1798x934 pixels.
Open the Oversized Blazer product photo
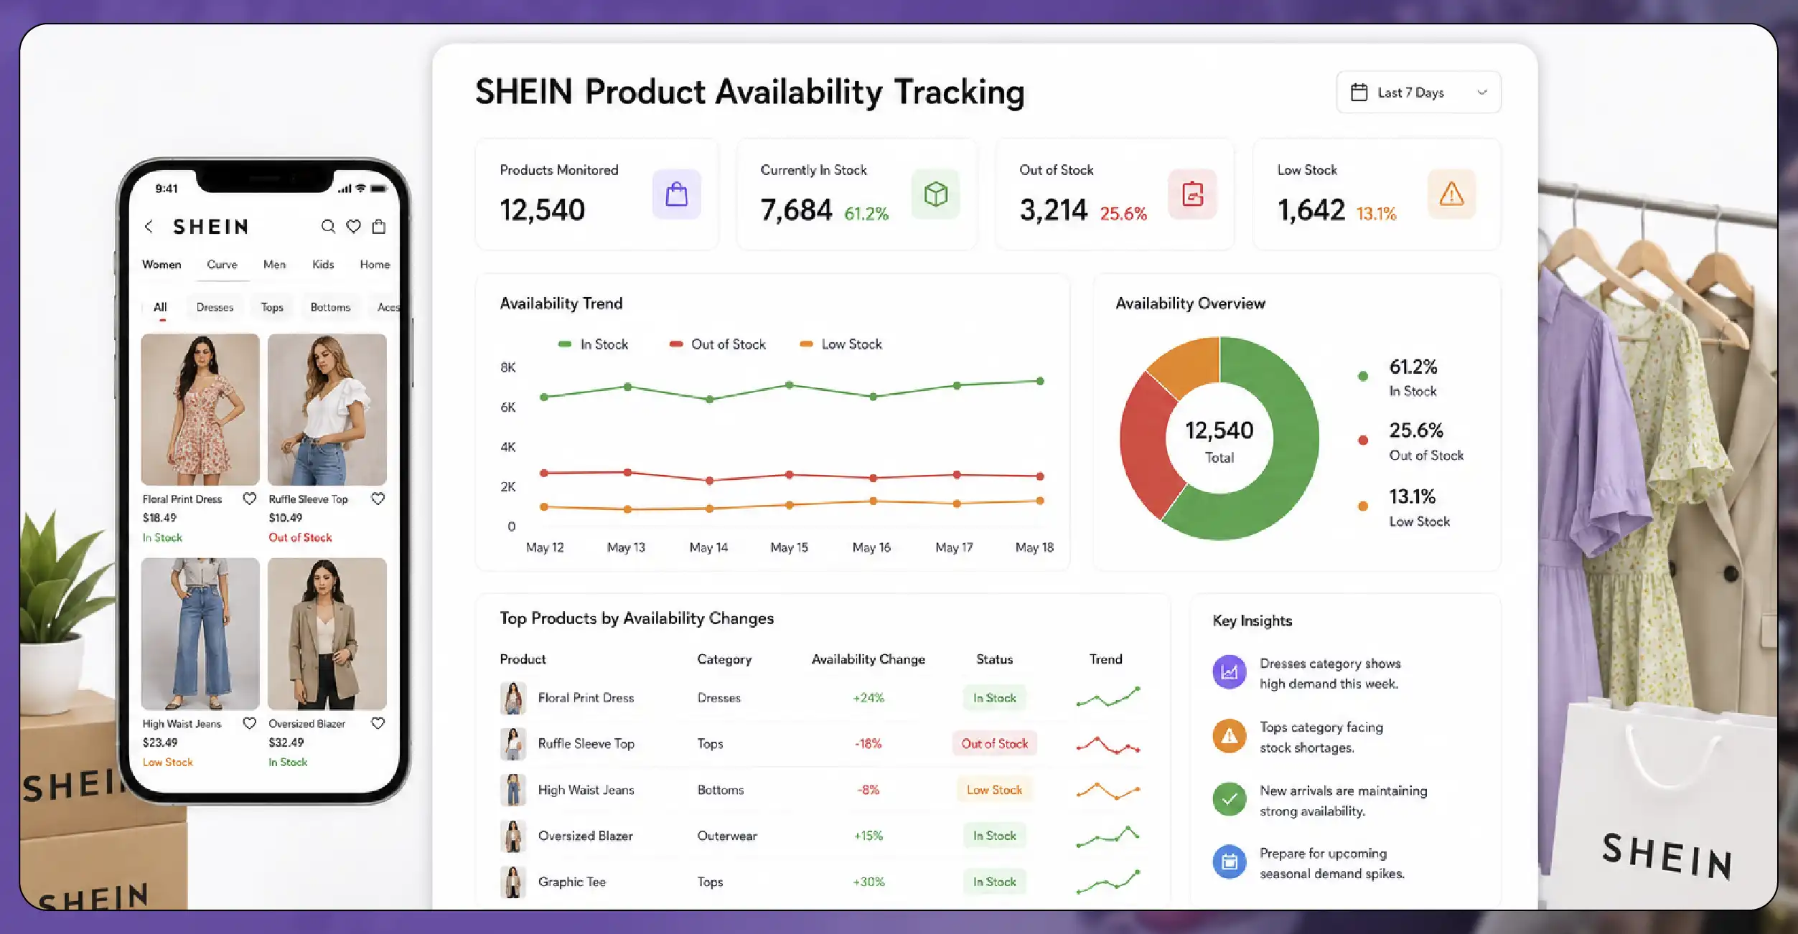(327, 634)
